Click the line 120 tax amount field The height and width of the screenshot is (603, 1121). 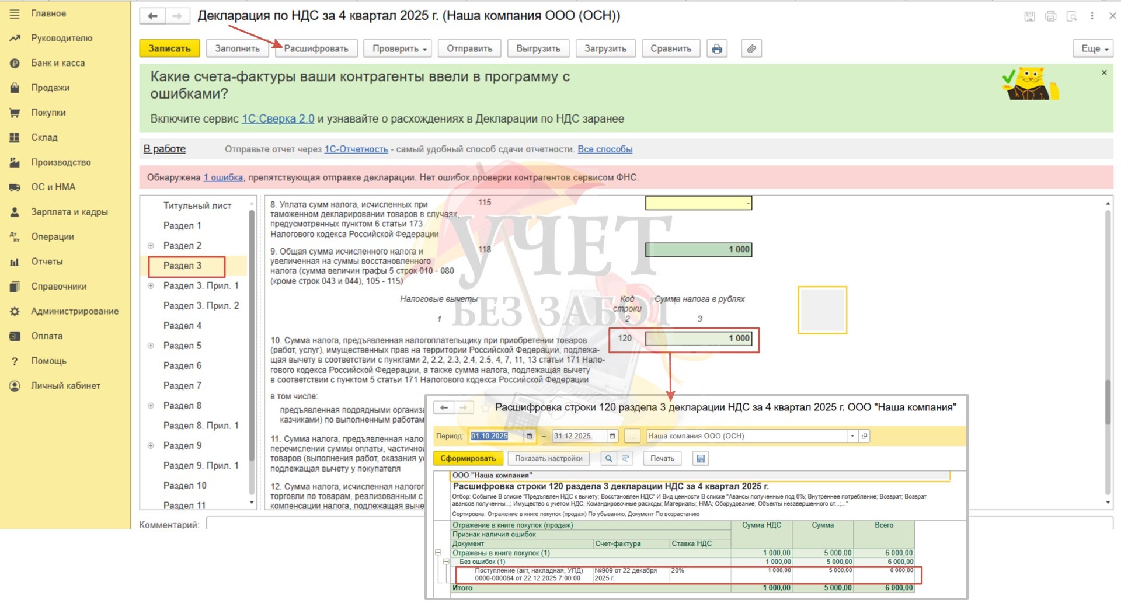(698, 339)
